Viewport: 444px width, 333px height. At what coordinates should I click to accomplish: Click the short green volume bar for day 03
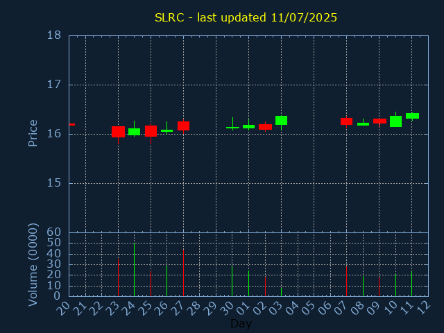pos(281,292)
